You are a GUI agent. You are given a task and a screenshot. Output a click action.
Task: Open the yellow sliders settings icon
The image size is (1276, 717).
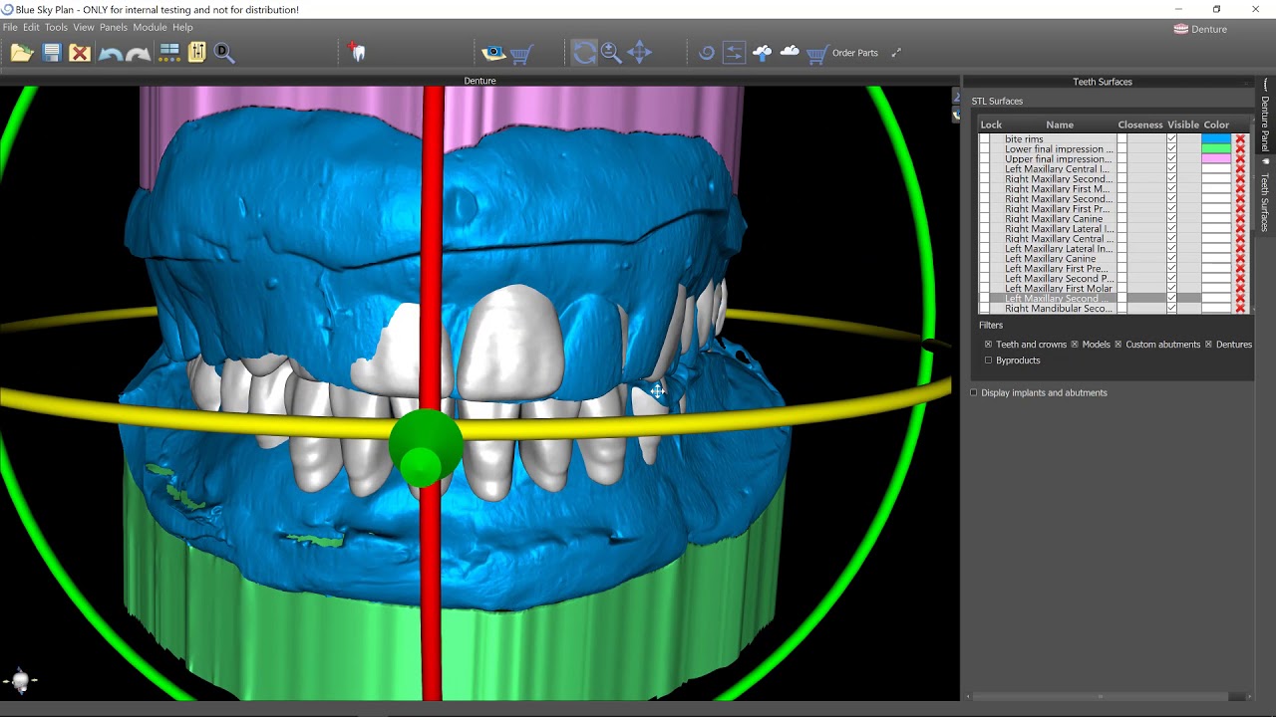pyautogui.click(x=196, y=53)
